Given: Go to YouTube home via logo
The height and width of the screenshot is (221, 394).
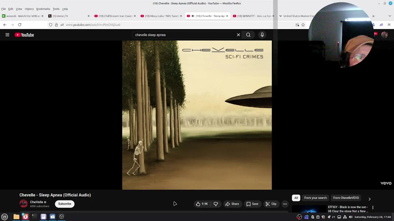Looking at the screenshot, I should click(24, 35).
